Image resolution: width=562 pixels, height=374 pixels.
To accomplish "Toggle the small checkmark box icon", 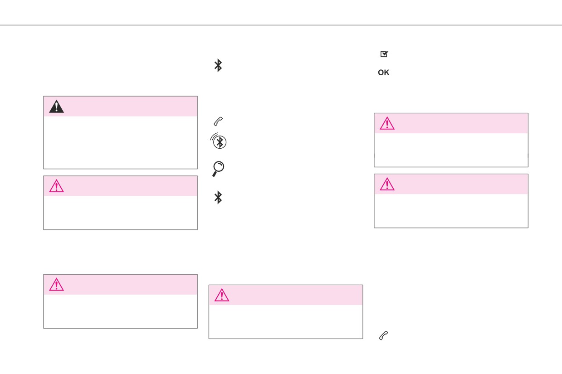I will (384, 54).
